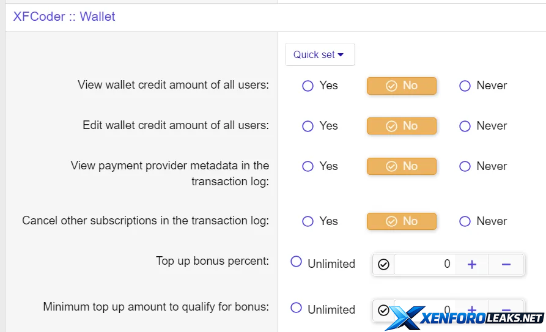Viewport: 546px width, 332px height.
Task: Choose Never for Cancel other subscriptions
Action: click(465, 221)
